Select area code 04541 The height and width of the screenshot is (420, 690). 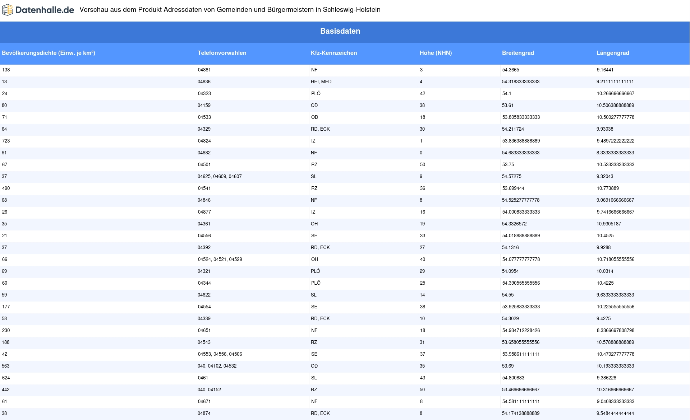point(204,188)
